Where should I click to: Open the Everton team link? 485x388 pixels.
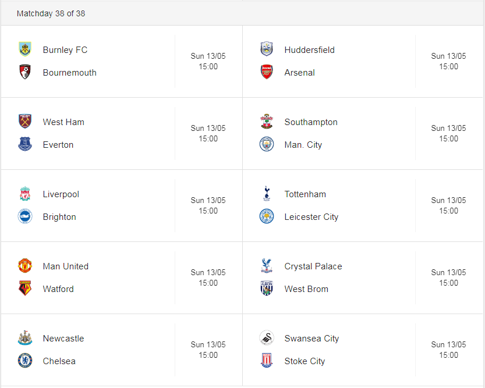click(58, 145)
